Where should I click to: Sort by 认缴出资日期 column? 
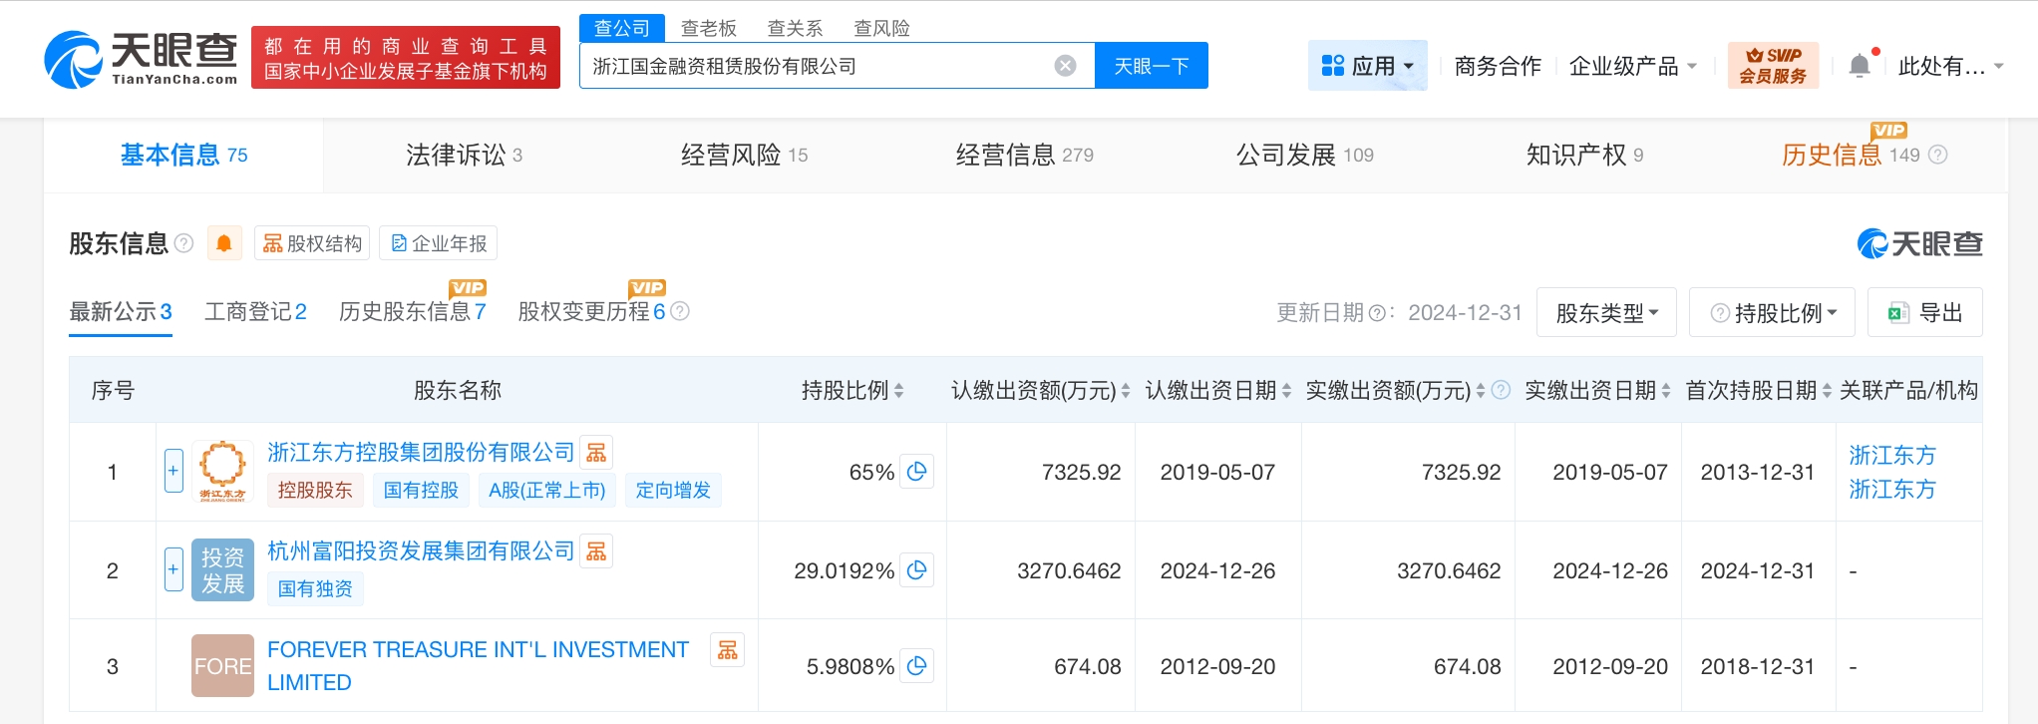coord(1286,391)
